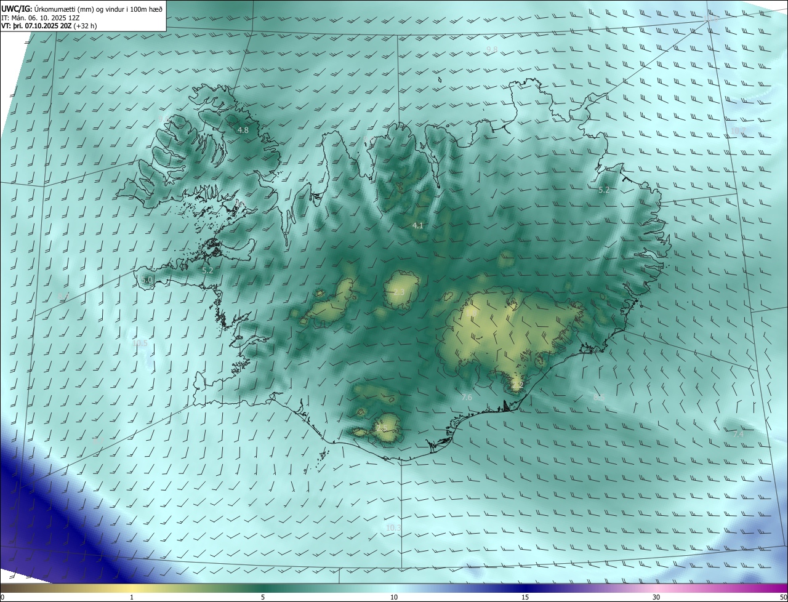This screenshot has height=602, width=788.
Task: Click the 1 tick on the color scale
Action: point(132,598)
